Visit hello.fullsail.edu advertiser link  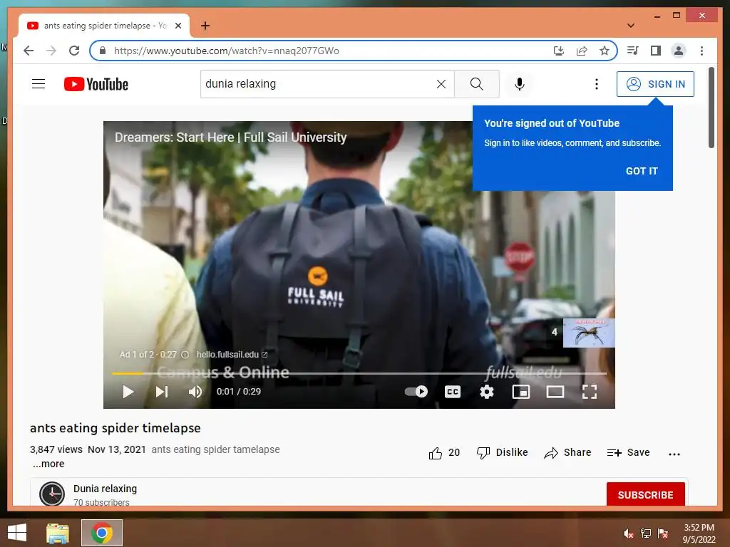click(232, 355)
